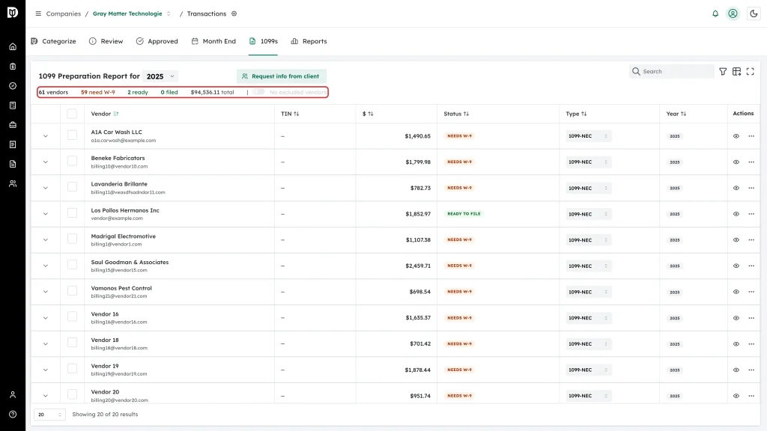The image size is (767, 431).
Task: Open the 2025 year dropdown
Action: tap(160, 76)
